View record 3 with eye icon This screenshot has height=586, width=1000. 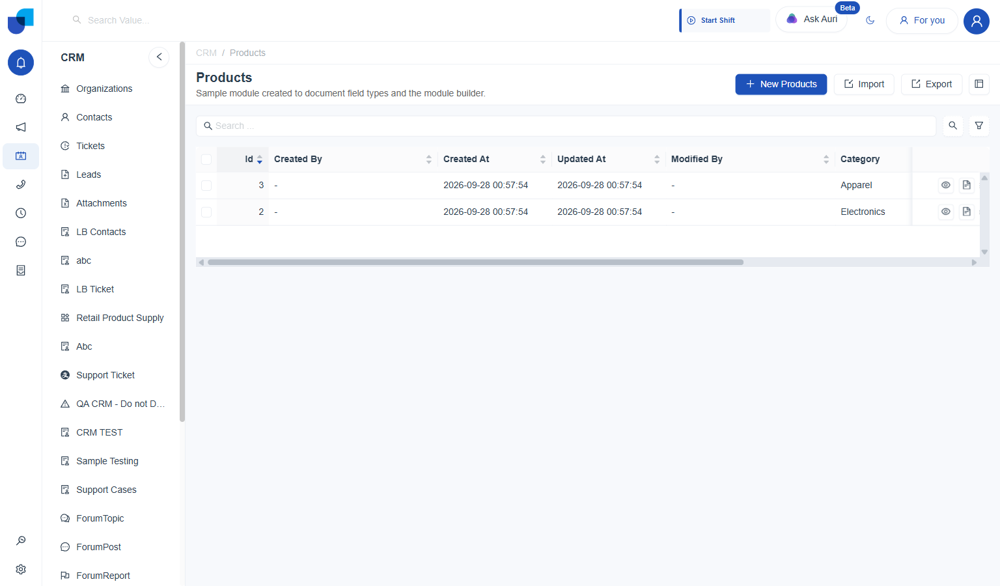(x=946, y=185)
